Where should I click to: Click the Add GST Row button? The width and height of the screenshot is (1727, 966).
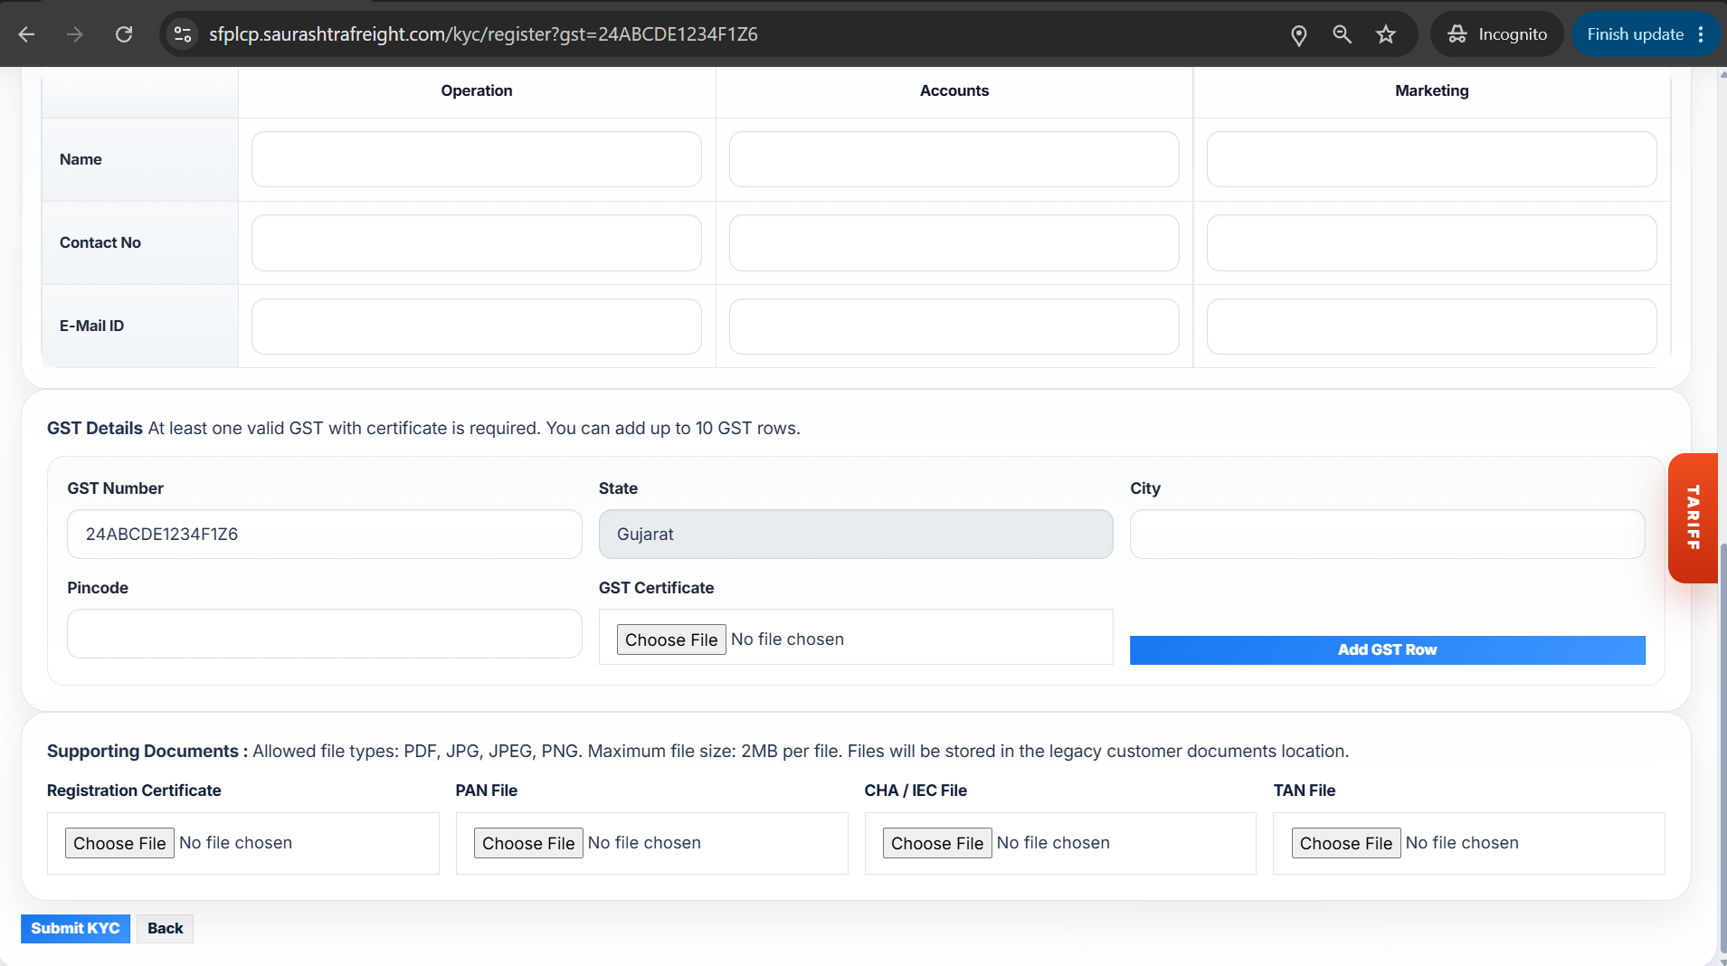(1388, 650)
